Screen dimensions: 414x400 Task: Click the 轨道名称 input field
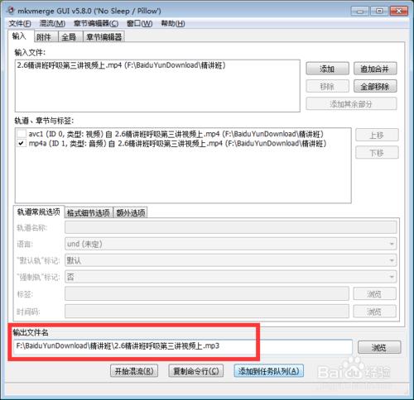(231, 228)
